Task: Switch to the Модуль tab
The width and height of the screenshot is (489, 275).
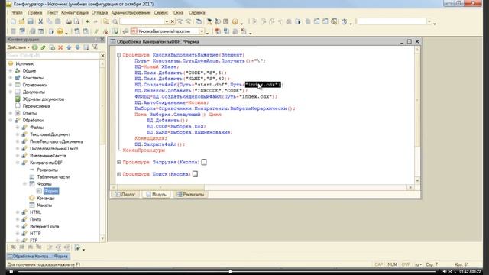Action: (x=156, y=194)
